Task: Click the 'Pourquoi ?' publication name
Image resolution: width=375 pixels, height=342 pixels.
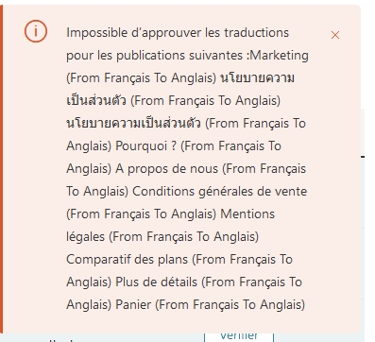Action: pyautogui.click(x=146, y=146)
